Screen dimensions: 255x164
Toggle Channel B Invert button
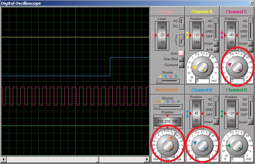point(216,122)
